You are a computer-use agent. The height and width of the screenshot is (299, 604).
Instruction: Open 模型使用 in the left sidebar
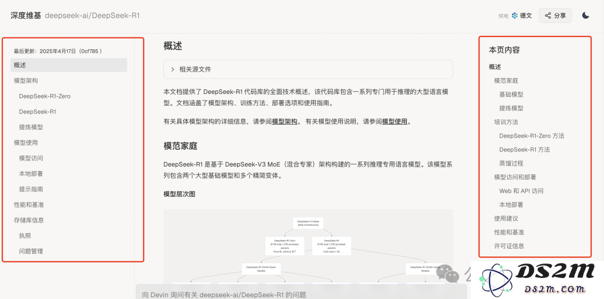[x=26, y=143]
